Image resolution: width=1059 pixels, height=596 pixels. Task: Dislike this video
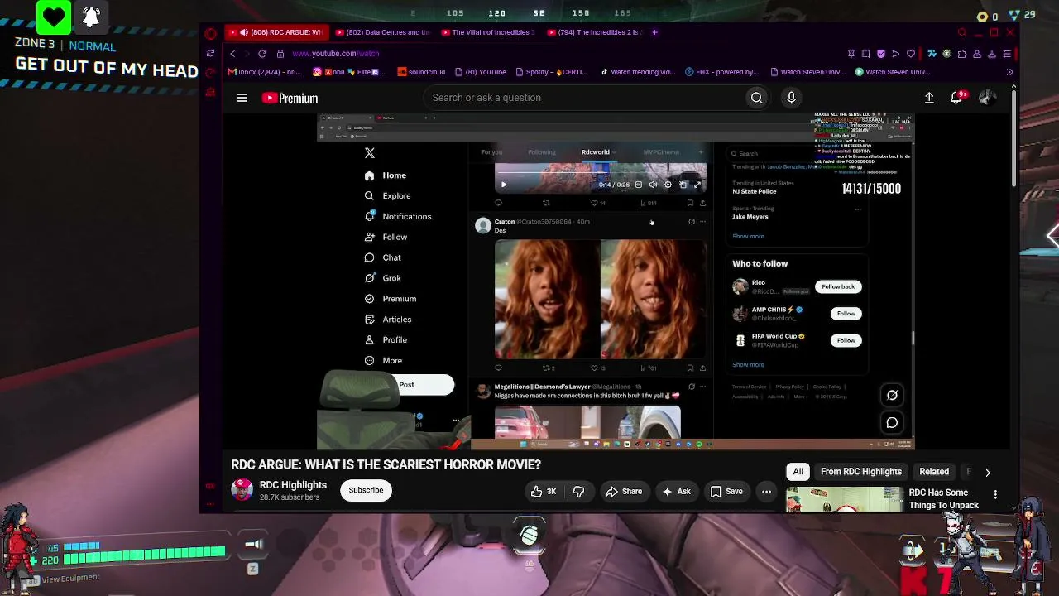pos(578,492)
